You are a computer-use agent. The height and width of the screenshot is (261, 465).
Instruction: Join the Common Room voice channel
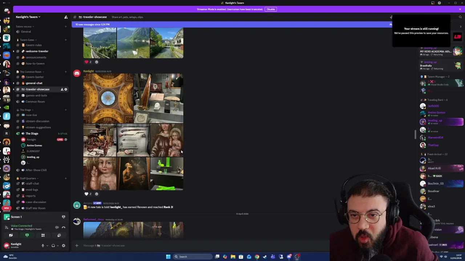pos(41,101)
